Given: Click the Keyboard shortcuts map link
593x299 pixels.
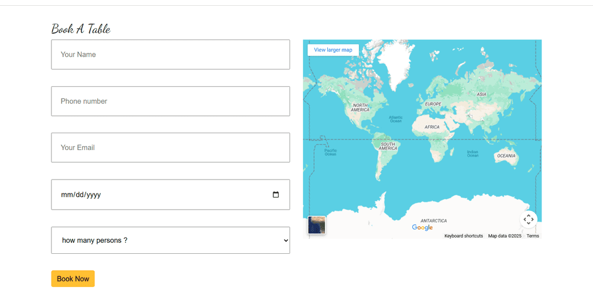Looking at the screenshot, I should point(463,236).
